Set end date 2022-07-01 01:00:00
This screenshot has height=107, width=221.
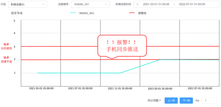click(192, 4)
